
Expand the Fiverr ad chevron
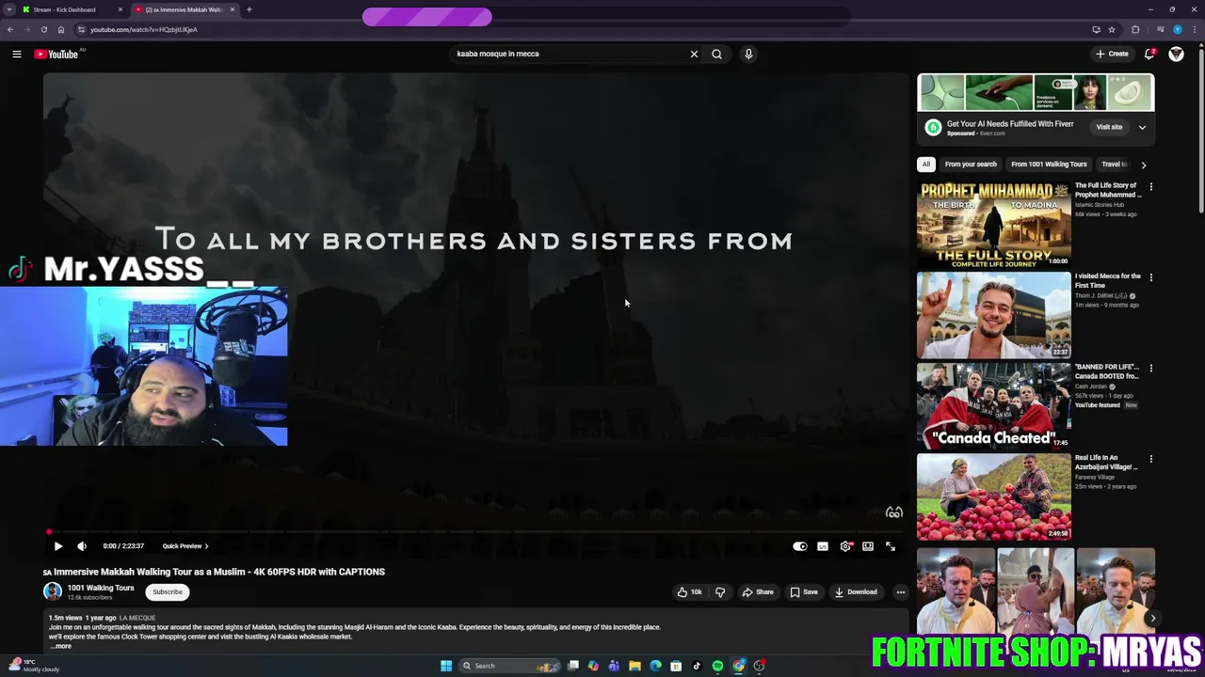[x=1142, y=127]
